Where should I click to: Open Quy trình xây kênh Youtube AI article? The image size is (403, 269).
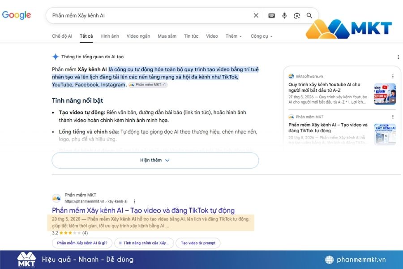coord(324,87)
